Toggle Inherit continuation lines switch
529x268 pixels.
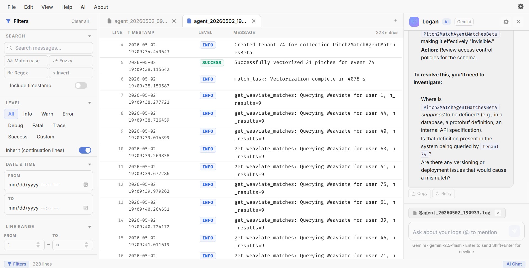click(x=85, y=150)
